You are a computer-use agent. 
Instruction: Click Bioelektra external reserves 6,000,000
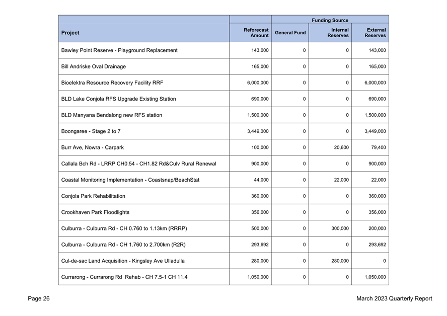(375, 83)
